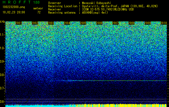Click the 2004 time marker

pyautogui.click(x=67, y=23)
